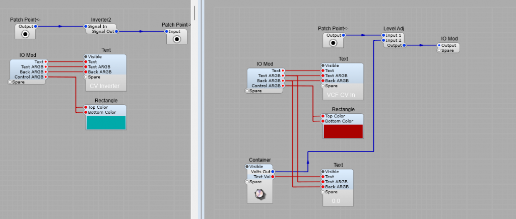Click the Top Color pin of the red Rectangle
This screenshot has width=516, height=219.
pyautogui.click(x=323, y=116)
